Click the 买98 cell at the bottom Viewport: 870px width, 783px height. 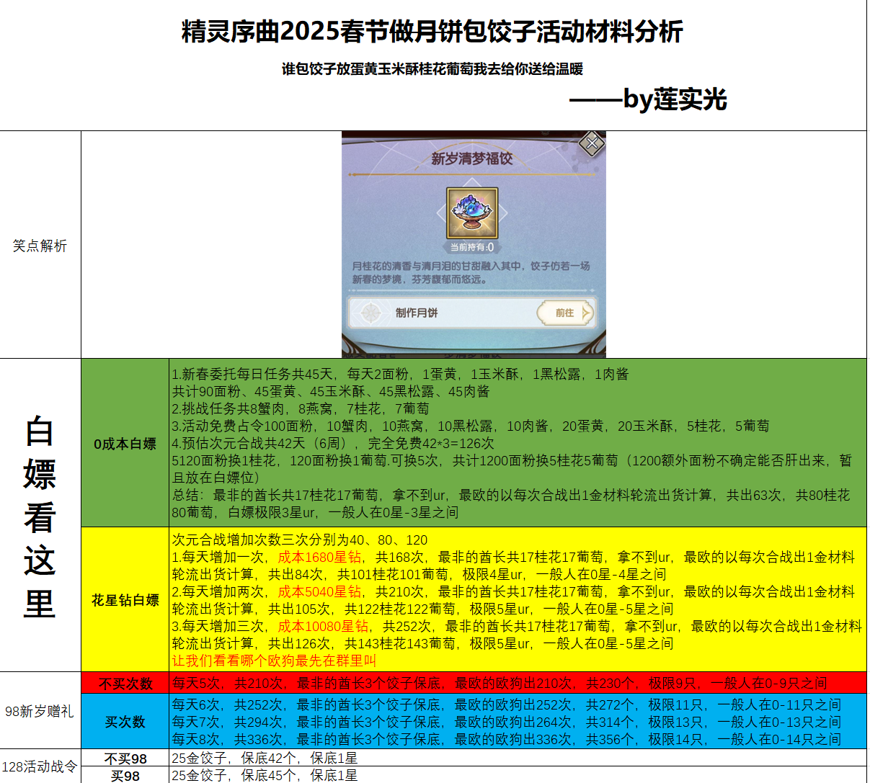click(125, 776)
